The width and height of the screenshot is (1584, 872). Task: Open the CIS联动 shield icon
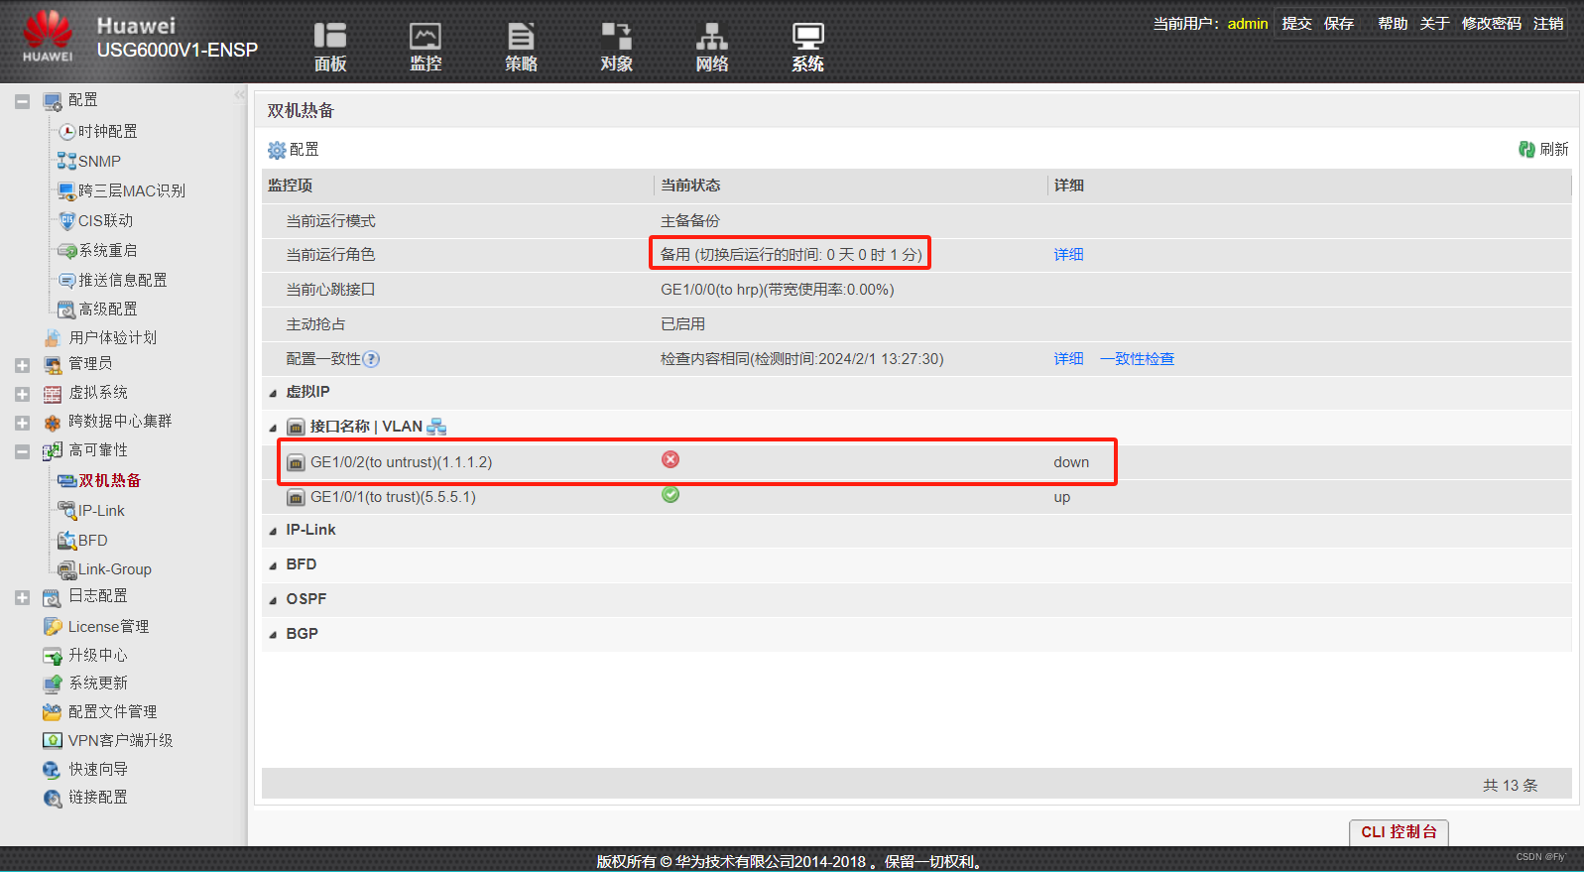66,220
